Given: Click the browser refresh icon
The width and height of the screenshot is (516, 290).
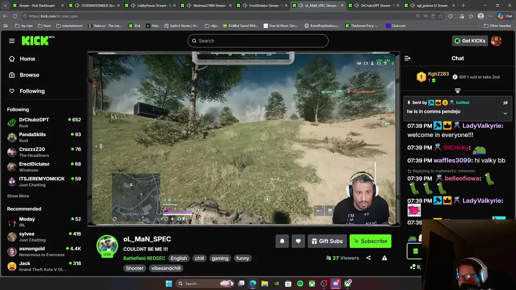Looking at the screenshot, I should click(x=15, y=16).
